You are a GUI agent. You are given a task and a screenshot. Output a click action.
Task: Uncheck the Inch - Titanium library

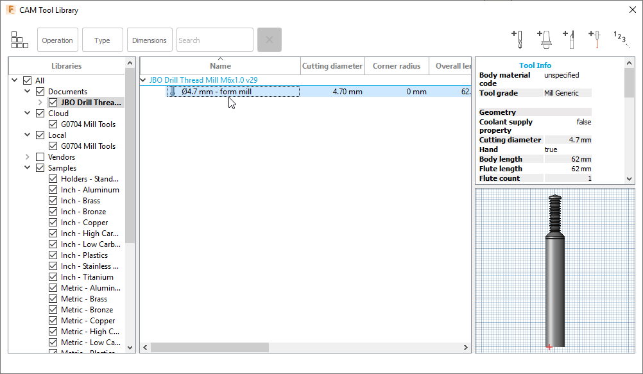point(53,276)
